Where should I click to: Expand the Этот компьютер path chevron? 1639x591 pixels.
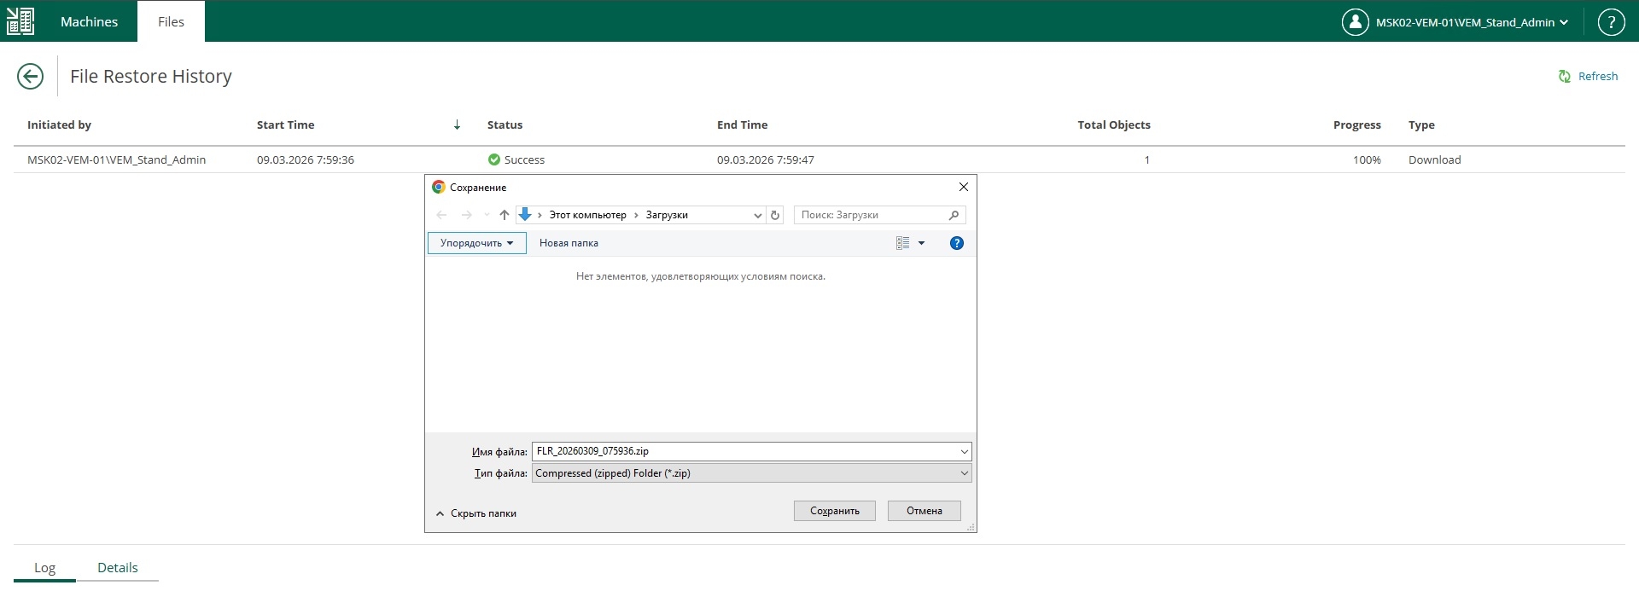[x=540, y=215]
